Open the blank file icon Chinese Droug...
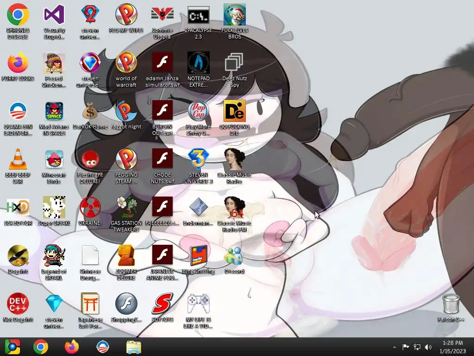The image size is (474, 356). point(90,255)
